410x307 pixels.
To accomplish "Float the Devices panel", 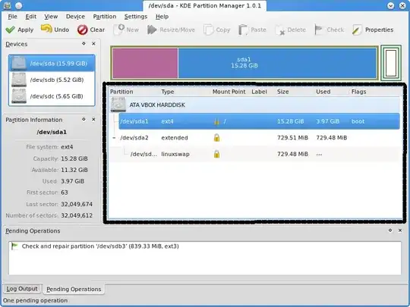I will [x=84, y=44].
